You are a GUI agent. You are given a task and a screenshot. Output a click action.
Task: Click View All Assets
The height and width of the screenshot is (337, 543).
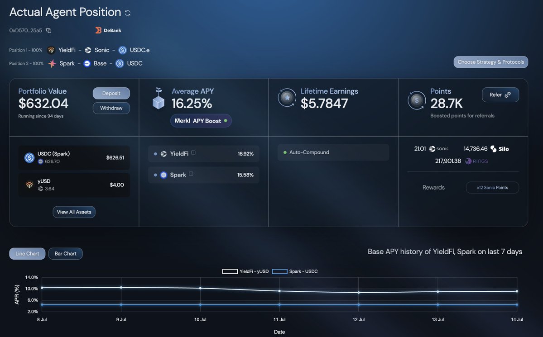tap(74, 212)
